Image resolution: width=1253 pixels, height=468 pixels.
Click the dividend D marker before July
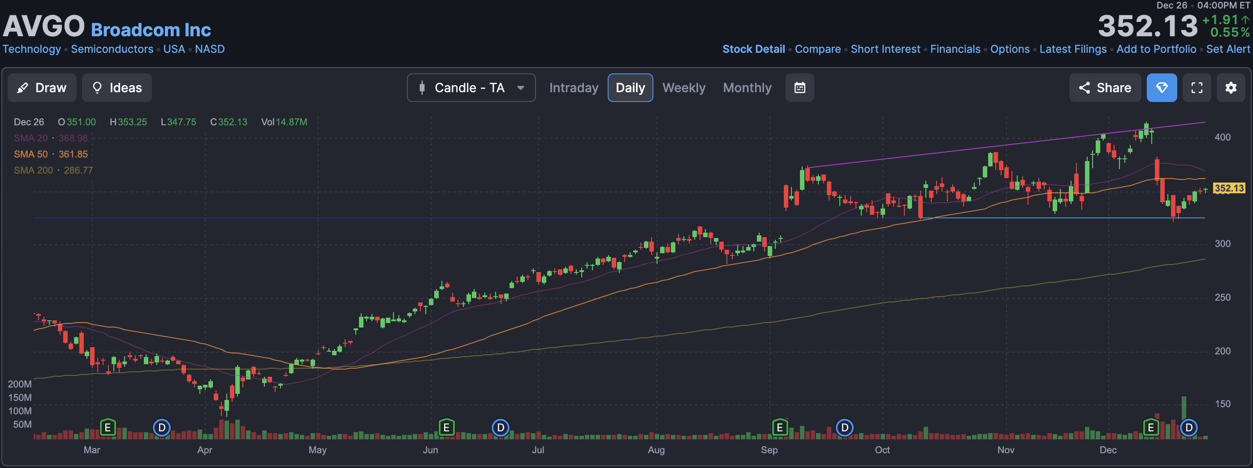coord(500,428)
